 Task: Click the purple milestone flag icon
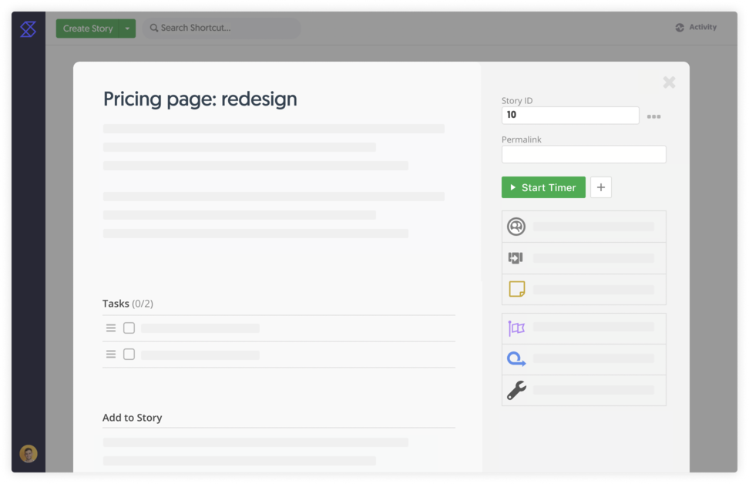point(516,328)
